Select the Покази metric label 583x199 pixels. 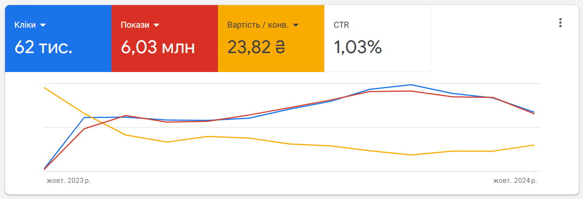click(135, 25)
